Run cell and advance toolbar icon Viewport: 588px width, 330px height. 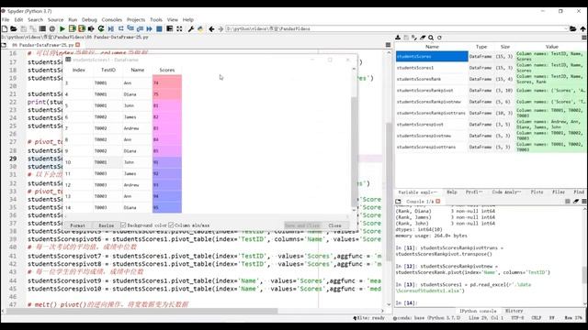point(82,28)
